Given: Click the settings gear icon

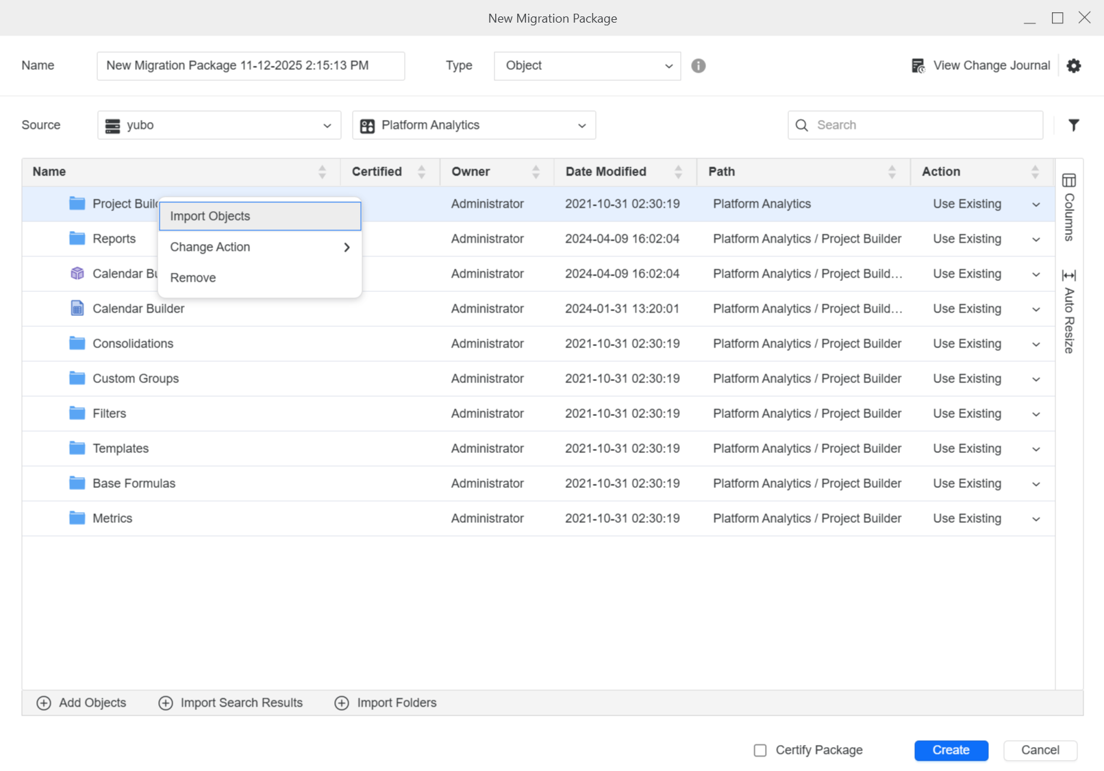Looking at the screenshot, I should 1073,66.
